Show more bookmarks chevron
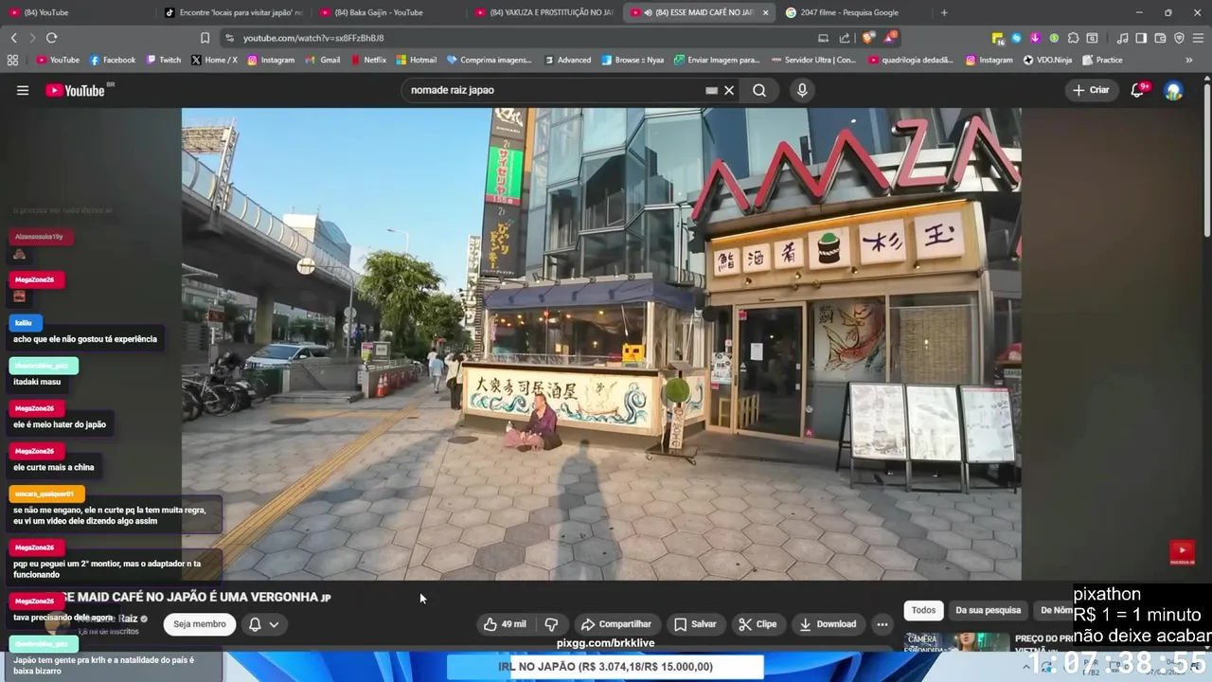Viewport: 1212px width, 682px height. [x=1189, y=60]
